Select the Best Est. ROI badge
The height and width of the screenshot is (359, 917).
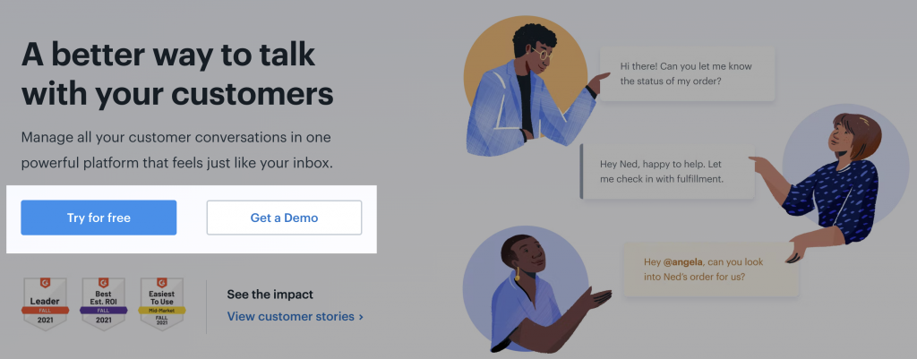click(x=104, y=304)
